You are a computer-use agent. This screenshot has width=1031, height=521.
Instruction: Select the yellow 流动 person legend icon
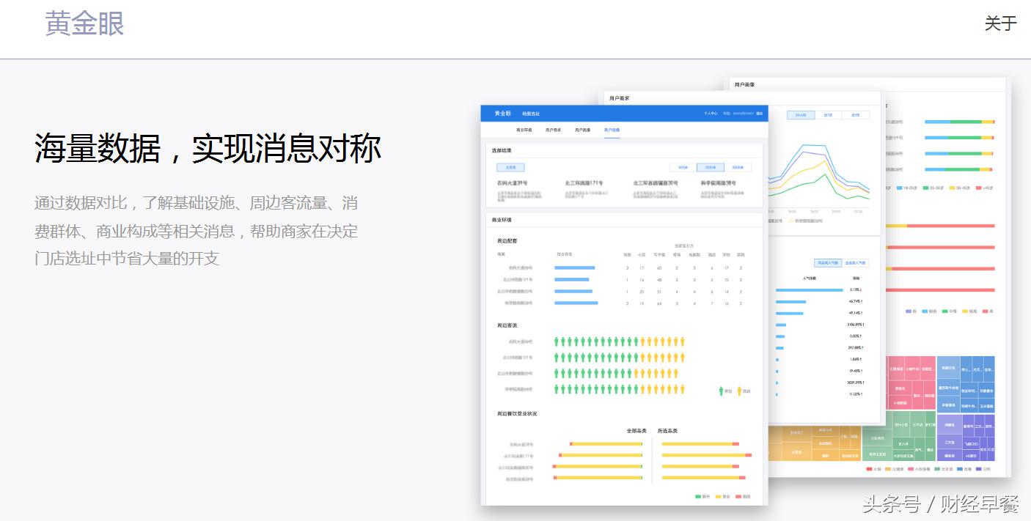pos(739,389)
